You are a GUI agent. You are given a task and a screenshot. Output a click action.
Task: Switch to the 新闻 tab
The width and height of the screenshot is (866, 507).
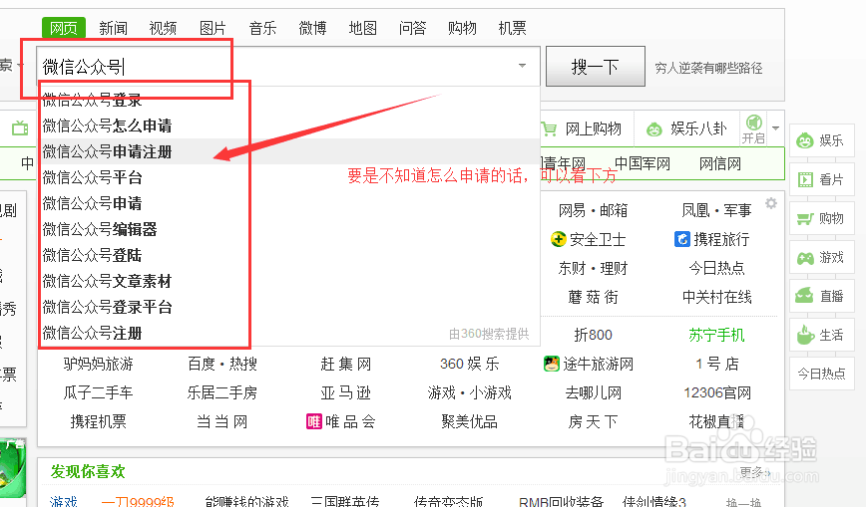click(113, 28)
